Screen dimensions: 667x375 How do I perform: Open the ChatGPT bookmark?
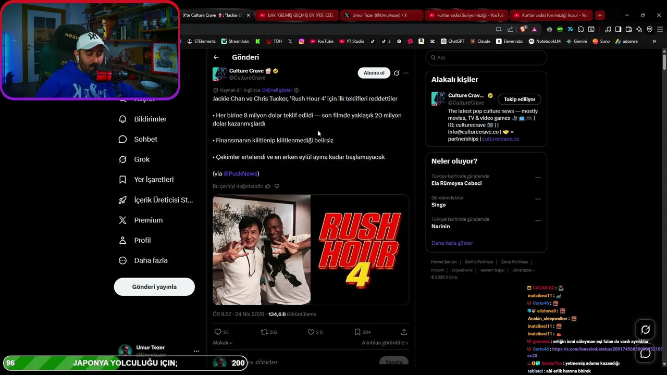pyautogui.click(x=452, y=41)
